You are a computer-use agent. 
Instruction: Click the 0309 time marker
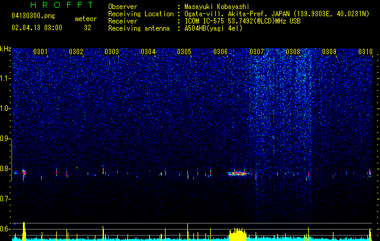tap(329, 52)
